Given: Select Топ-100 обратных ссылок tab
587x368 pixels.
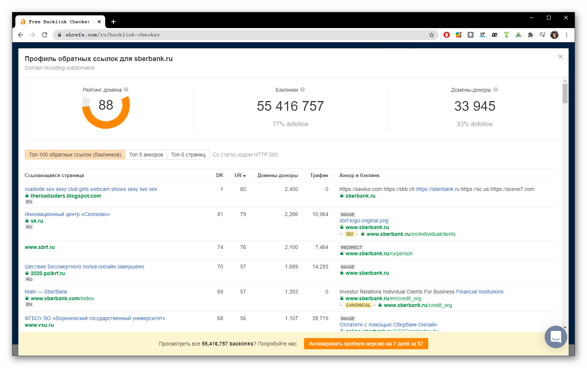Looking at the screenshot, I should [x=75, y=155].
